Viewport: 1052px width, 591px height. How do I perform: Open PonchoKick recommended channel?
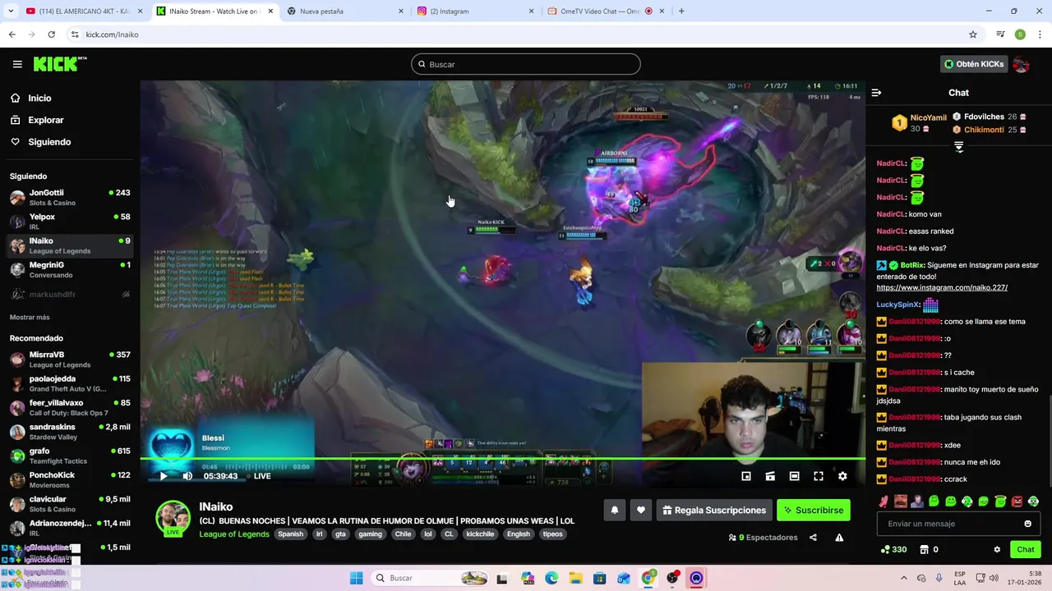click(x=70, y=479)
